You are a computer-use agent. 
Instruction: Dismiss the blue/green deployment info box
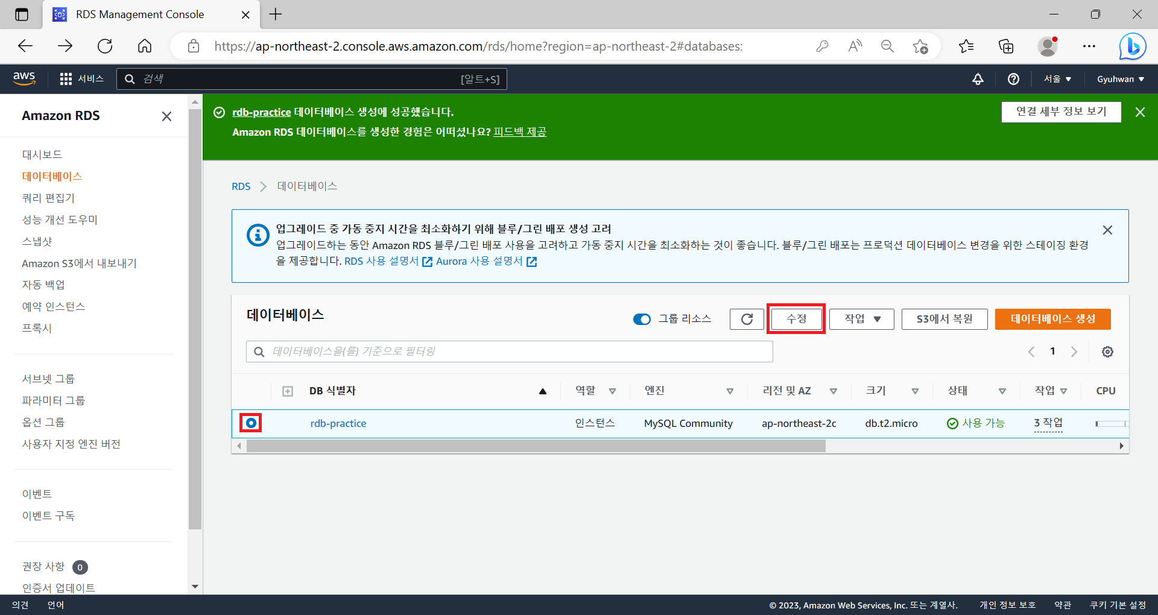1107,230
